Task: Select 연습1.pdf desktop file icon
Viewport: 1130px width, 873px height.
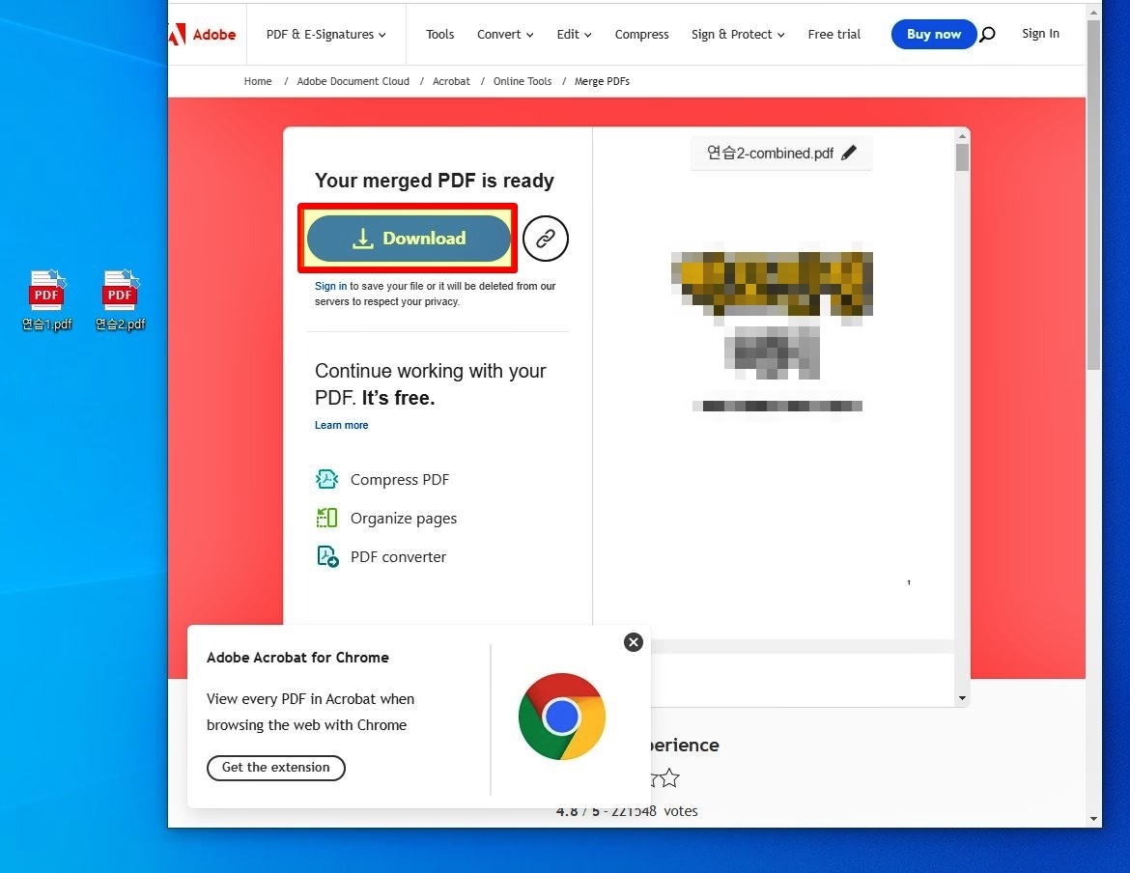Action: point(47,300)
